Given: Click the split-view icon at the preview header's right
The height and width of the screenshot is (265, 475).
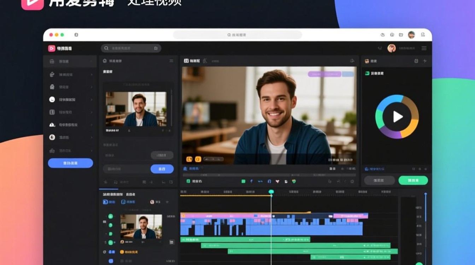Looking at the screenshot, I should click(352, 61).
